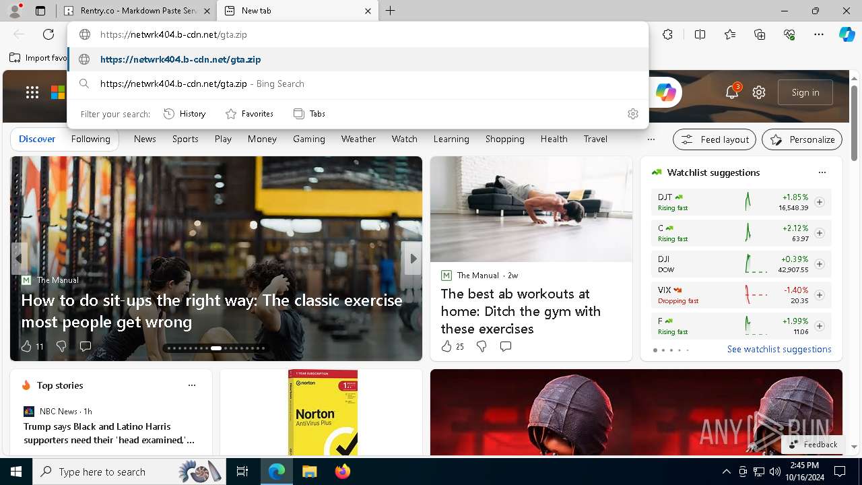
Task: Filter suggestions by History
Action: click(x=185, y=114)
